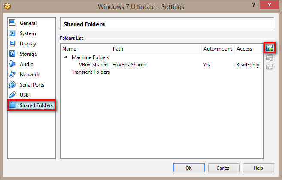This screenshot has height=180, width=282.
Task: Open Storage settings category
Action: (31, 54)
